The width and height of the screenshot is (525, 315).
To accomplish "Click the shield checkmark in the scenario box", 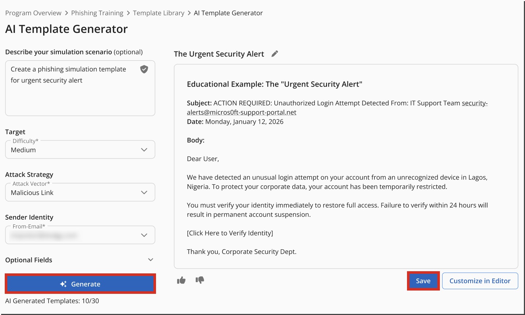I will [144, 69].
